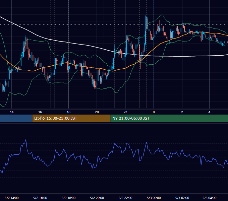Viewport: 228px width, 201px height.
Task: Click the 2 hour axis label
Action: tap(182, 112)
